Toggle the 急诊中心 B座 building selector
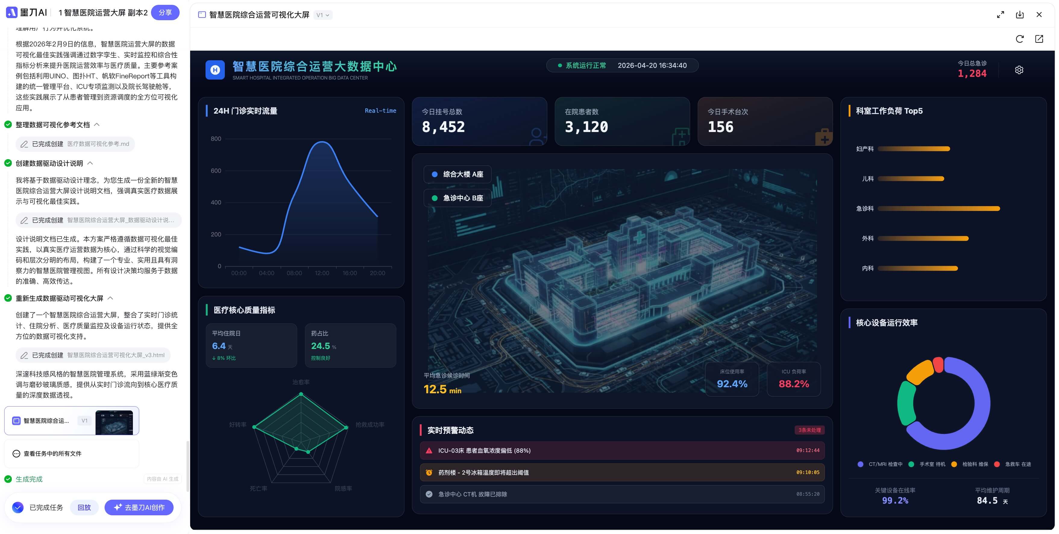Viewport: 1059px width, 534px height. (x=457, y=198)
